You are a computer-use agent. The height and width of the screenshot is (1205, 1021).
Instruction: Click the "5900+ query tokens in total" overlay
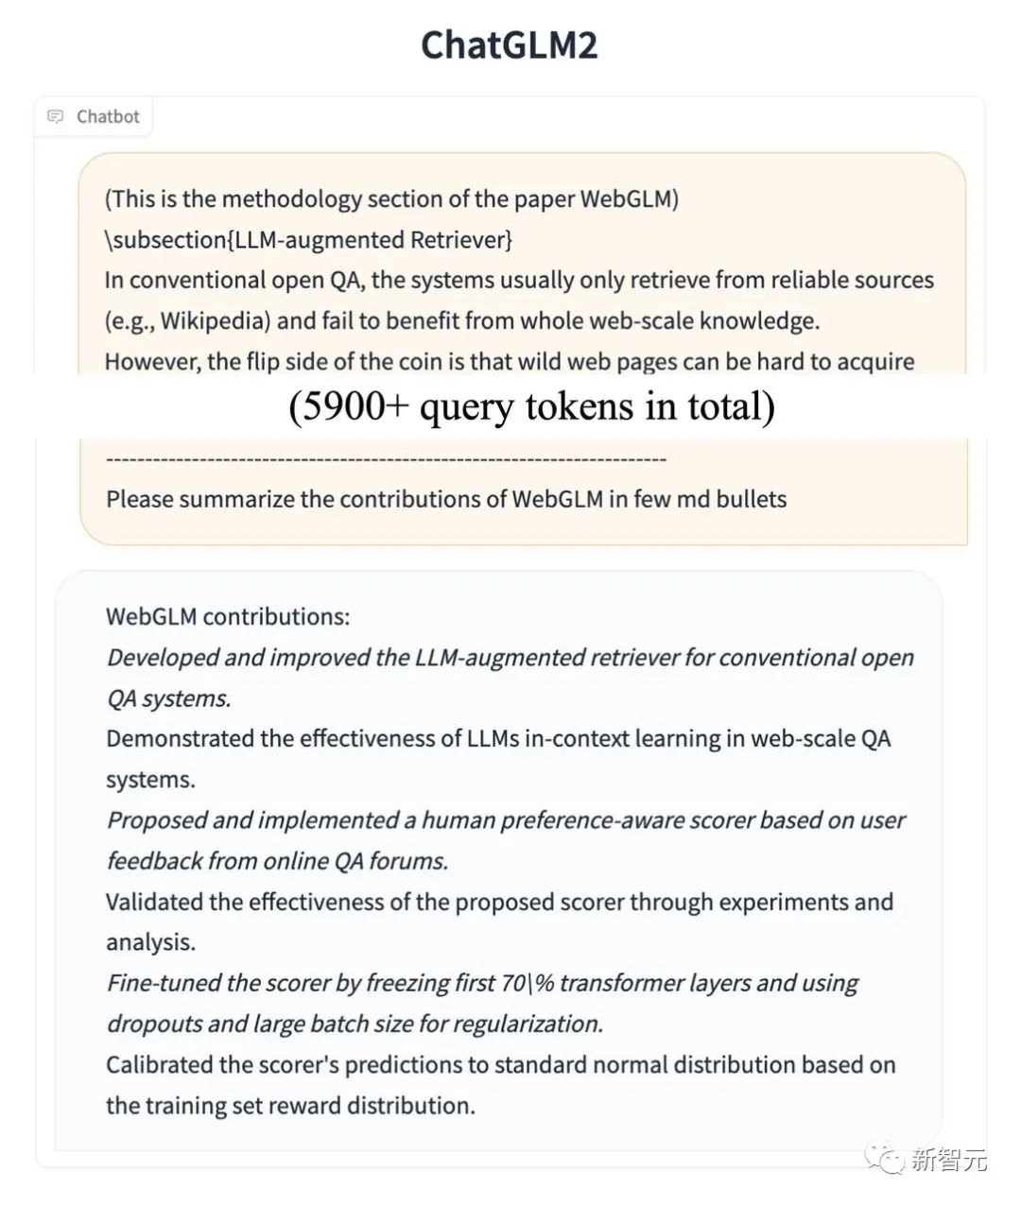532,406
